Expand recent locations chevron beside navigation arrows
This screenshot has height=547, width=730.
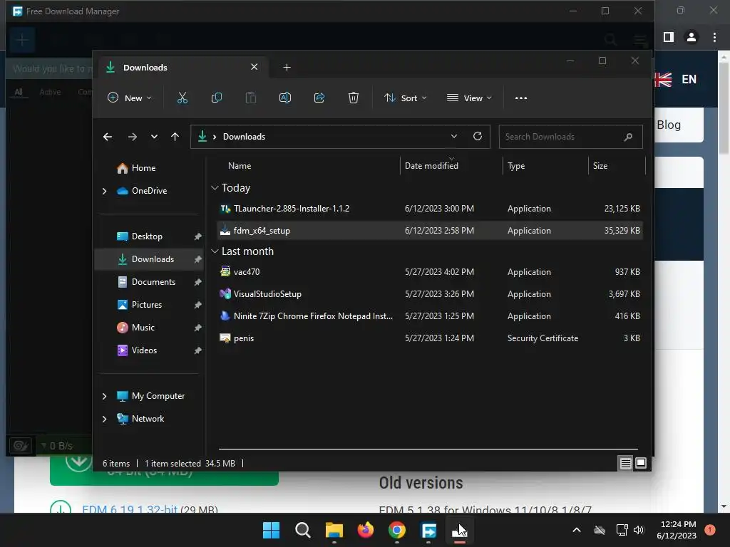coord(154,137)
